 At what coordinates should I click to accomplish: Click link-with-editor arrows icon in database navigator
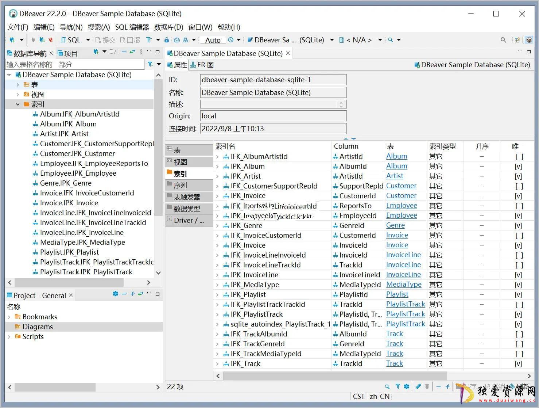tap(132, 52)
